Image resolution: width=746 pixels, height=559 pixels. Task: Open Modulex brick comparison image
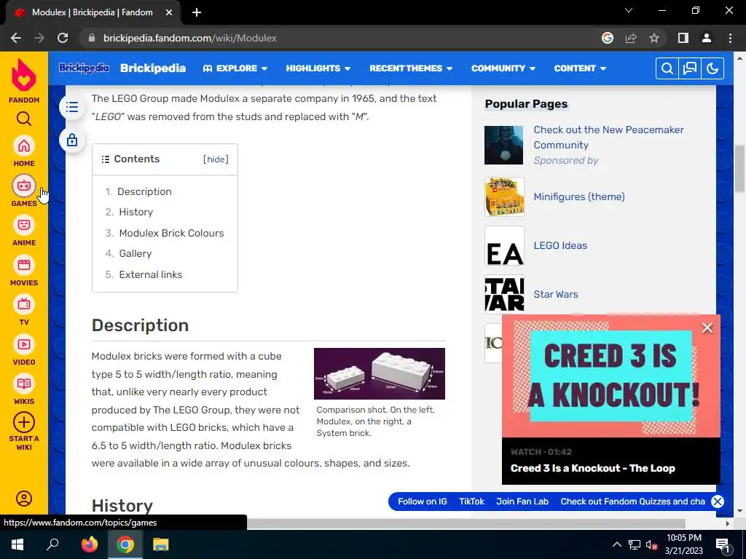tap(379, 373)
